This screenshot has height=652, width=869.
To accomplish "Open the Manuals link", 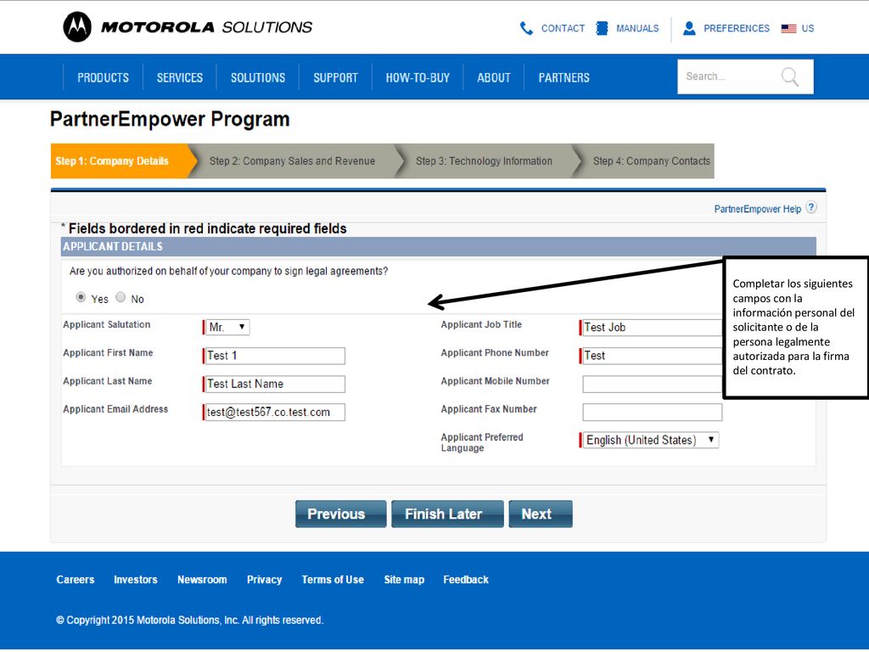I will (637, 28).
